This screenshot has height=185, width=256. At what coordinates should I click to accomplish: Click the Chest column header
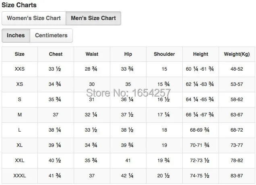click(x=56, y=54)
